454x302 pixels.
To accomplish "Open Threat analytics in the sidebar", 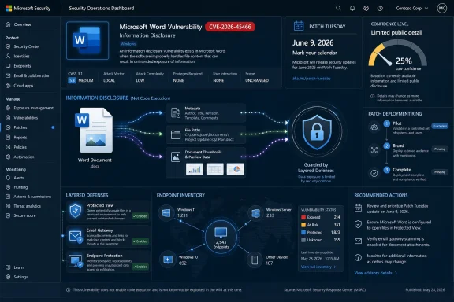I will click(x=23, y=206).
